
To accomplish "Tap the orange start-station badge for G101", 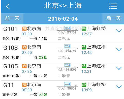I will tap(24, 28).
